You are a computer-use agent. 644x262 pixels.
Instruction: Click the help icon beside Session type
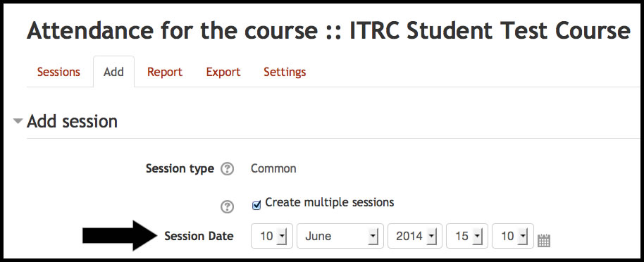[x=227, y=169]
